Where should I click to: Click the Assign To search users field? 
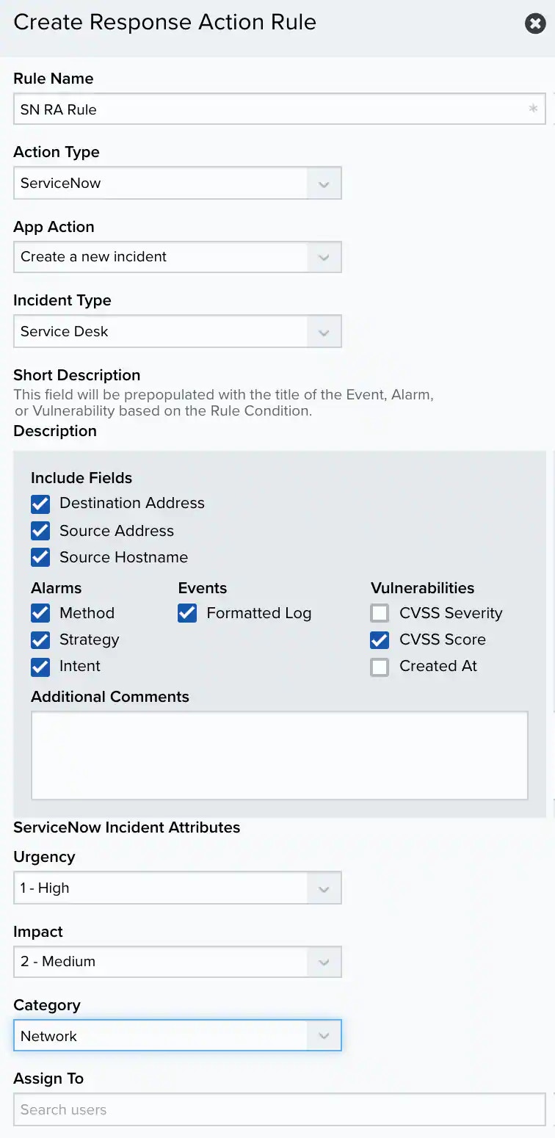pos(280,1109)
